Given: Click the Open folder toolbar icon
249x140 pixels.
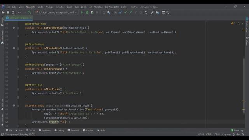Looking at the screenshot, I should (3, 12).
